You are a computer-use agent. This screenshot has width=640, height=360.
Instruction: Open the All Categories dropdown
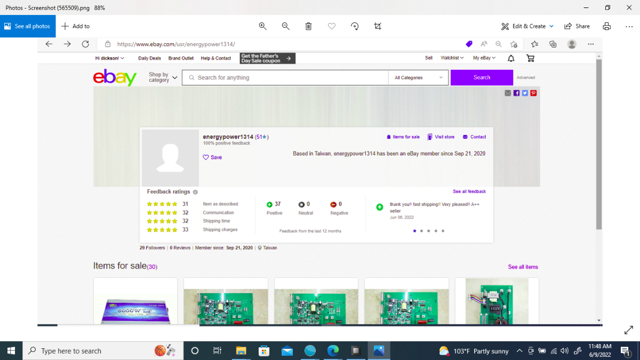(x=418, y=77)
